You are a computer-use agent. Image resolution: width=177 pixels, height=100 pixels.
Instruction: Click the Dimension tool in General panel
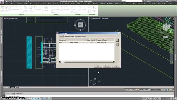pos(38,9)
